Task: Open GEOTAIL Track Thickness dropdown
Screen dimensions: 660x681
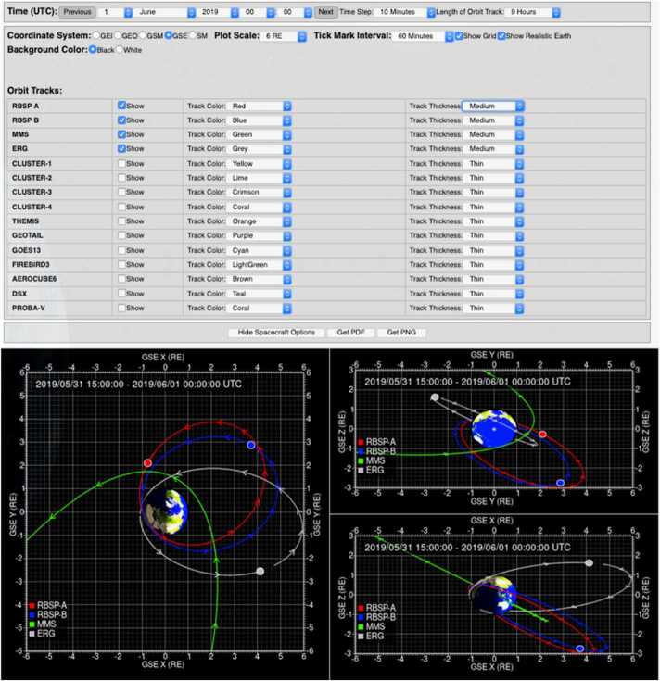Action: (493, 236)
